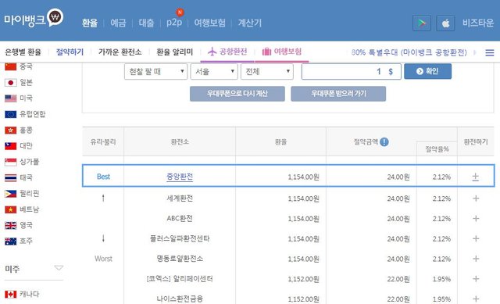Image resolution: width=500 pixels, height=304 pixels.
Task: Click the 확인 button
Action: 427,71
